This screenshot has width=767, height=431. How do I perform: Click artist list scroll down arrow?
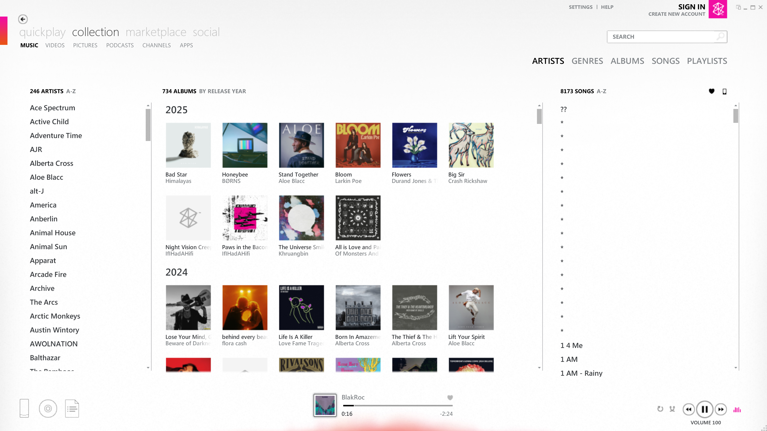(x=148, y=367)
